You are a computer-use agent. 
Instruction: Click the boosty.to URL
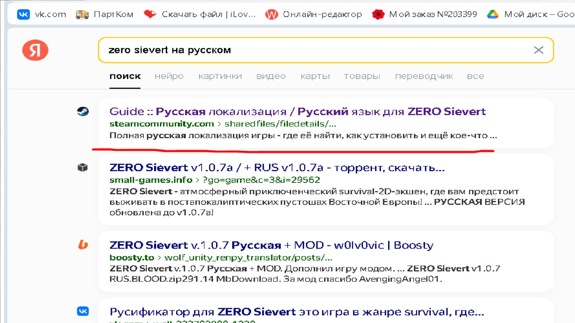click(x=132, y=258)
